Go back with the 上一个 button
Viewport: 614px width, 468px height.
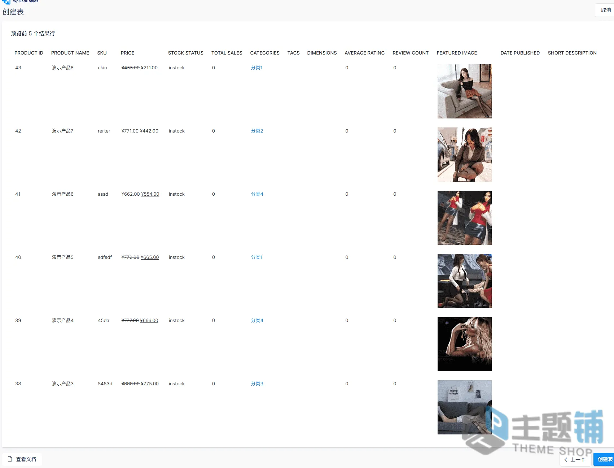click(x=575, y=460)
